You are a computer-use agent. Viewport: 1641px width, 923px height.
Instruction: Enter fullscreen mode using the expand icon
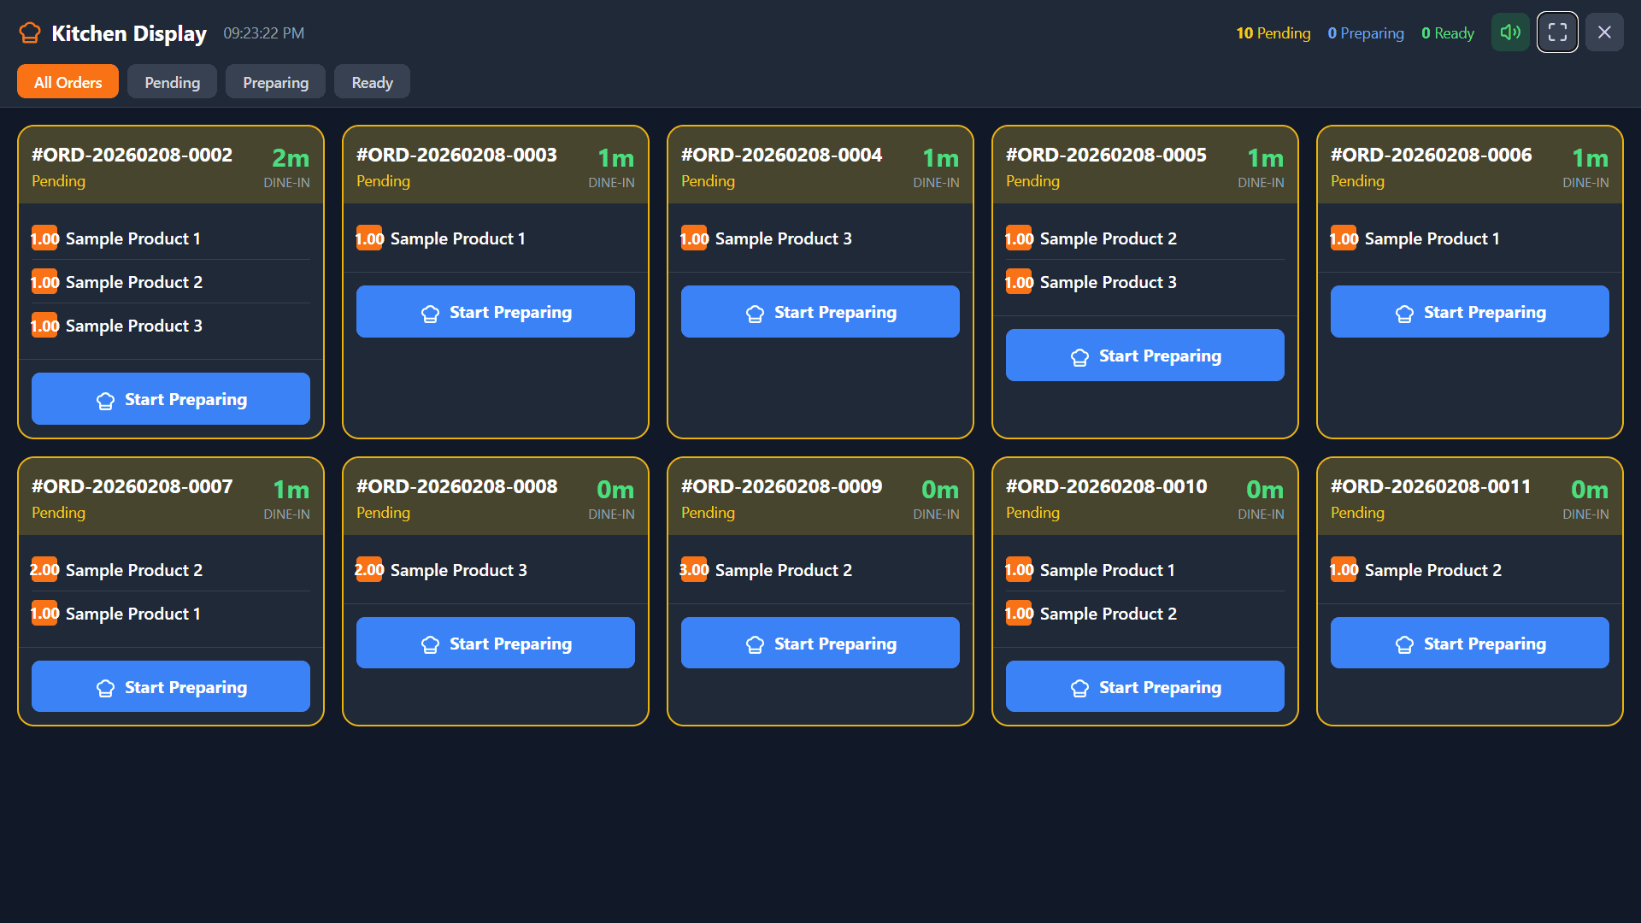[x=1557, y=32]
